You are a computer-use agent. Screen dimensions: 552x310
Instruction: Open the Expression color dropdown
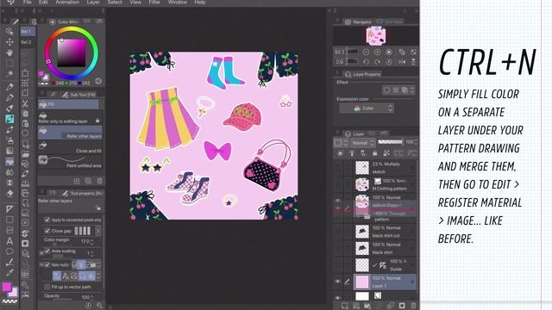366,108
